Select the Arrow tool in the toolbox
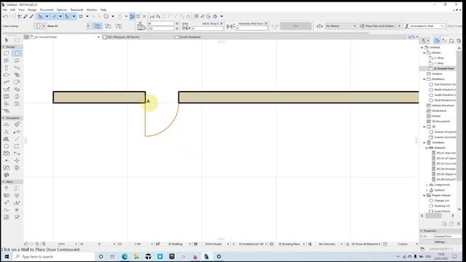 (7, 40)
